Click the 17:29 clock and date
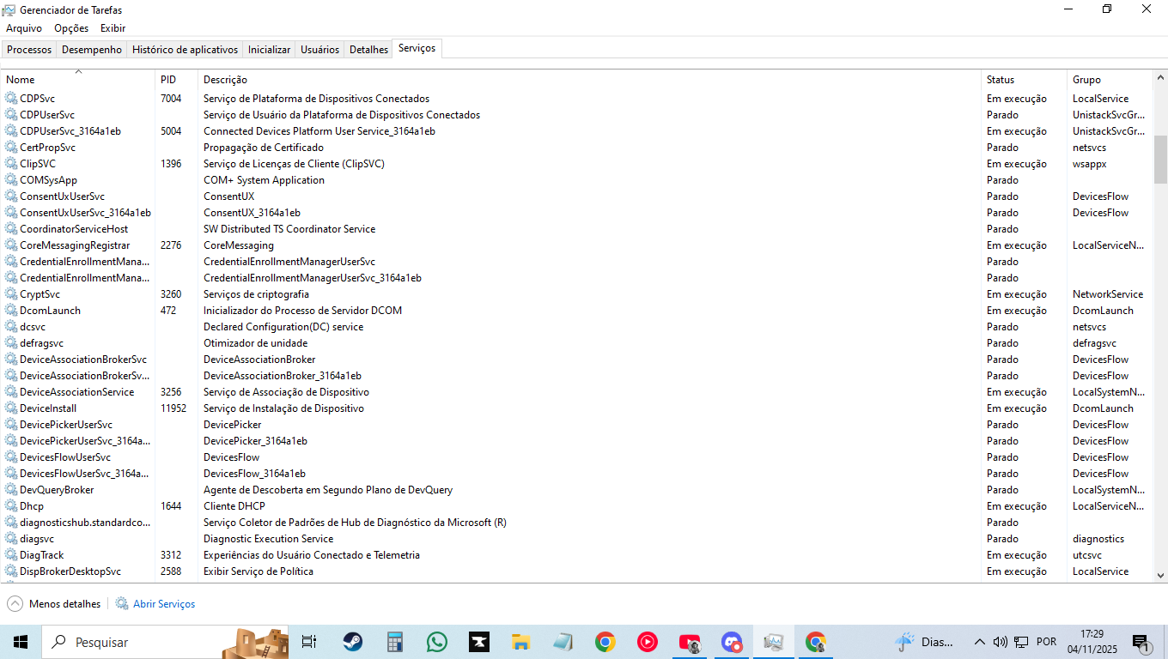 [x=1091, y=642]
